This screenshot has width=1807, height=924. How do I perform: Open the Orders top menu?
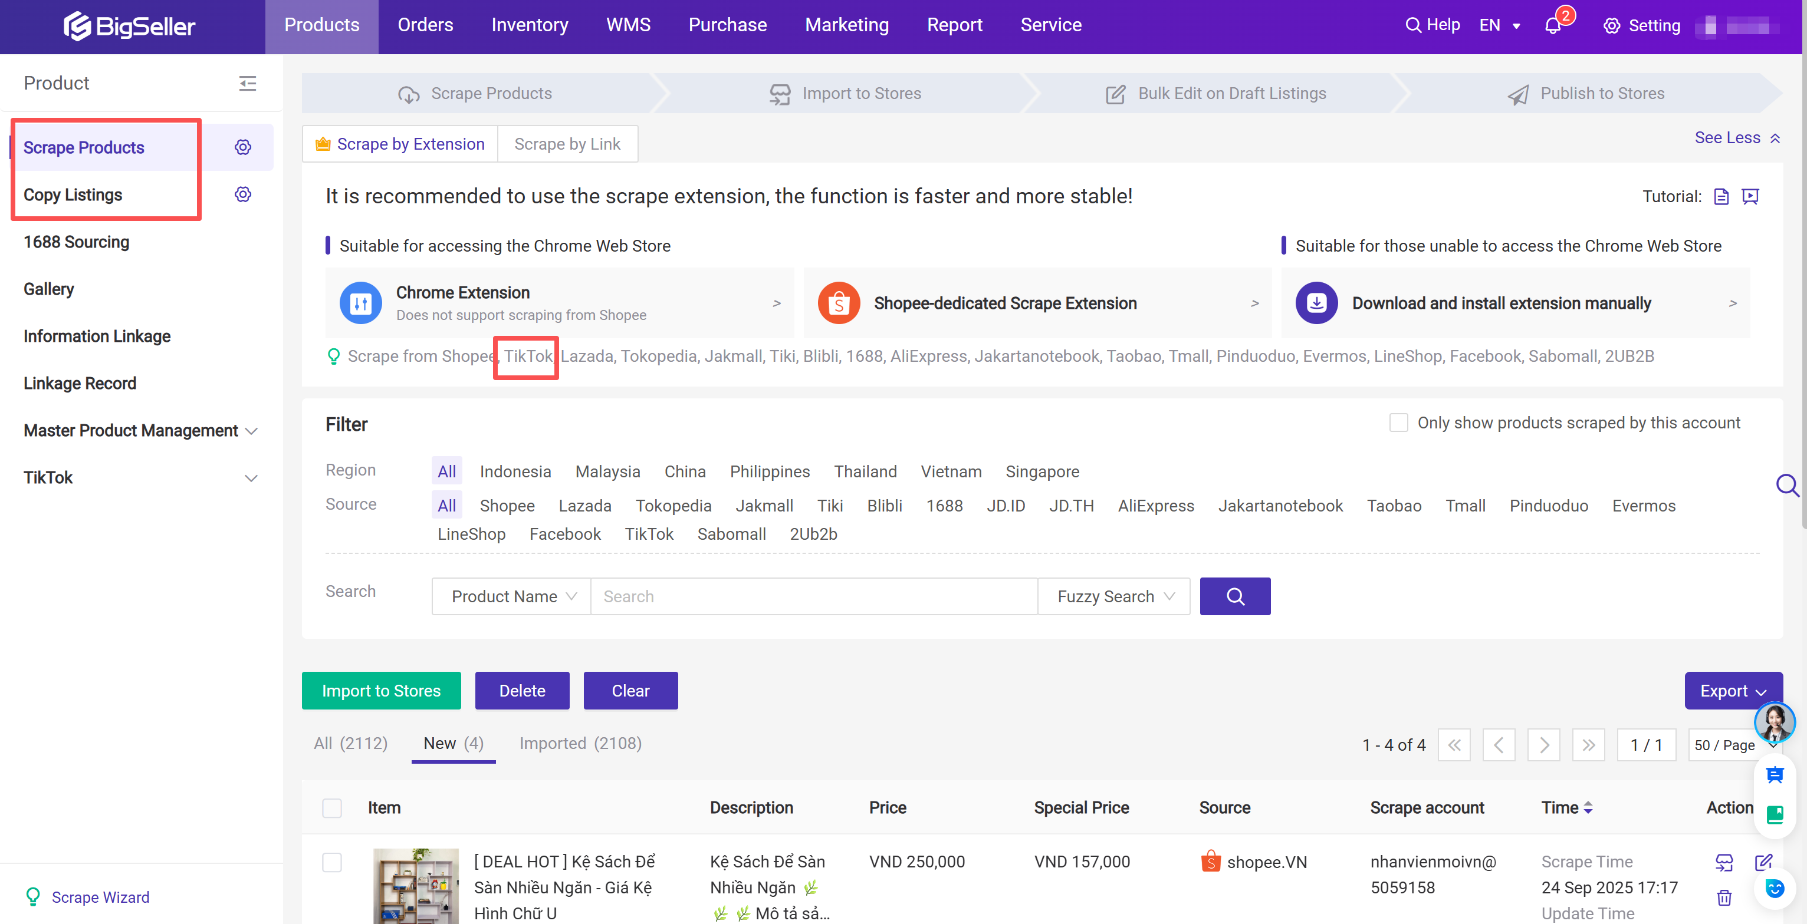[x=425, y=25]
